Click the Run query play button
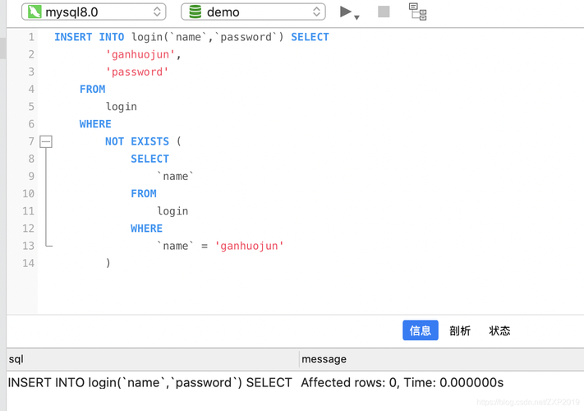Viewport: 584px width, 411px height. (345, 12)
